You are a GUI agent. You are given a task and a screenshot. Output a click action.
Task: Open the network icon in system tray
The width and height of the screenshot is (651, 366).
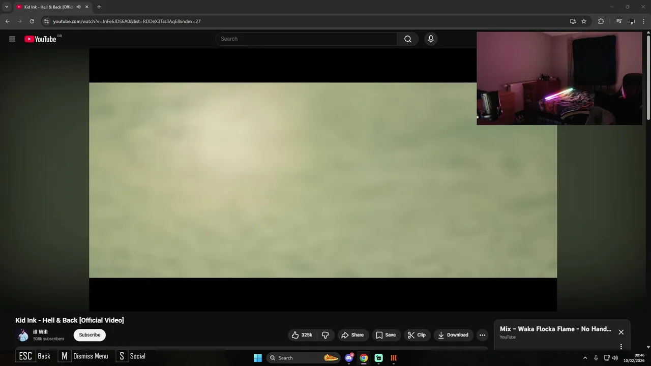[607, 358]
